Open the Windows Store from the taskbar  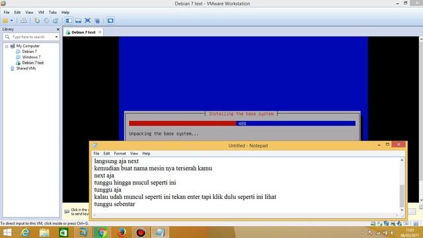pyautogui.click(x=63, y=232)
